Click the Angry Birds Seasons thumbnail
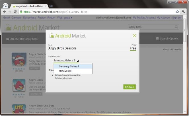This screenshot has width=189, height=116. click(x=19, y=59)
